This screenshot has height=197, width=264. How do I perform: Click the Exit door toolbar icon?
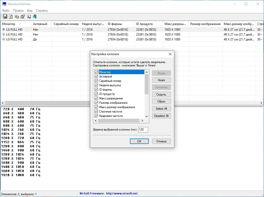(35, 16)
